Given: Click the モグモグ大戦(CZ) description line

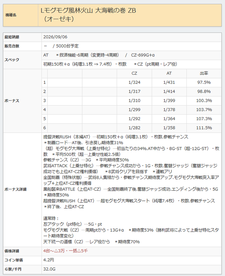Looking at the screenshot, I should (131, 233).
